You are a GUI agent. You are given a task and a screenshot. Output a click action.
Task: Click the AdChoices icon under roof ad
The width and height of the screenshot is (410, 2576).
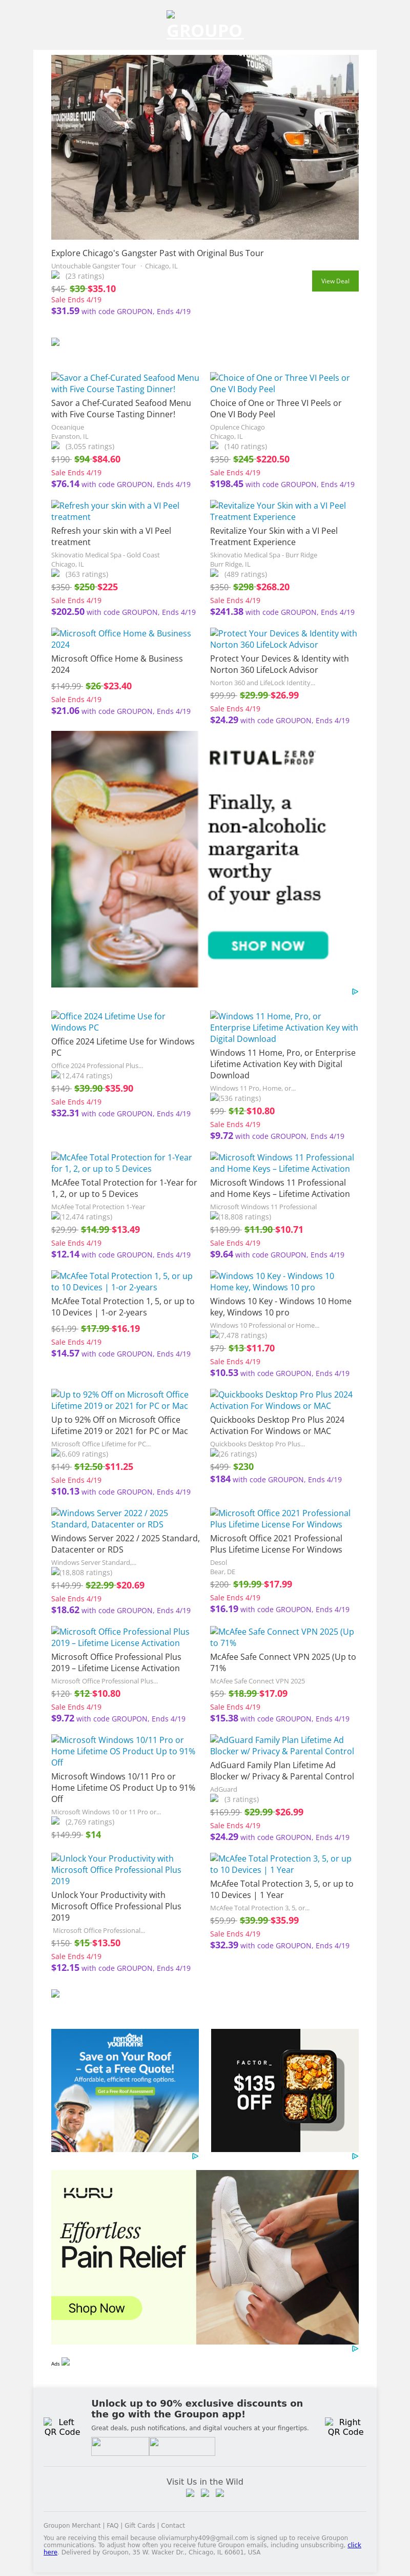pyautogui.click(x=195, y=2156)
